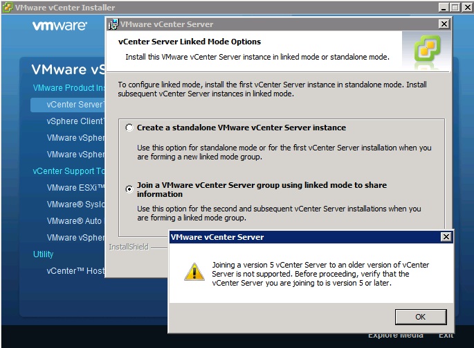Viewport: 474px width, 348px height.
Task: Open VMware ESXi entry under Support Tools
Action: [x=75, y=188]
